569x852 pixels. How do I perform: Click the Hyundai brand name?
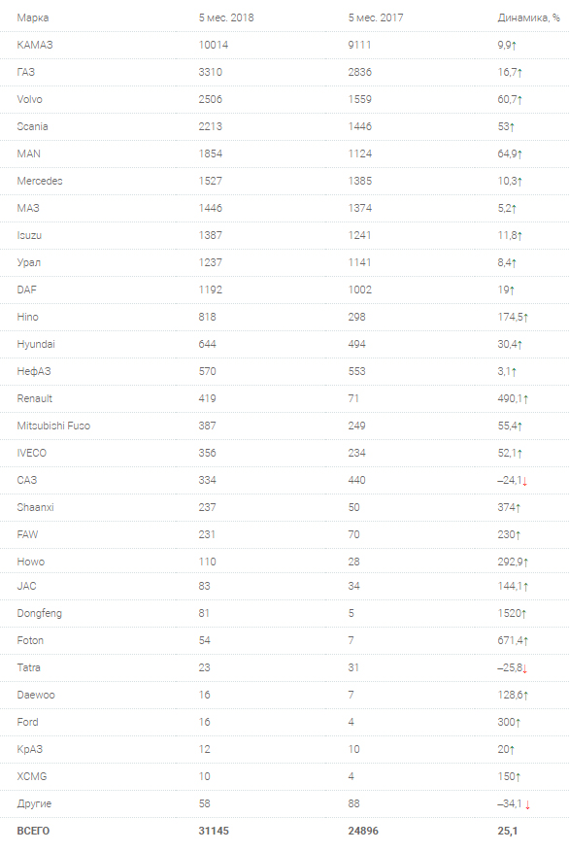(x=36, y=345)
